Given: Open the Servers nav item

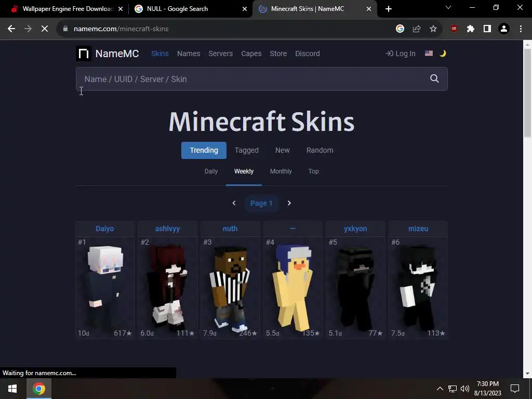Looking at the screenshot, I should 220,54.
